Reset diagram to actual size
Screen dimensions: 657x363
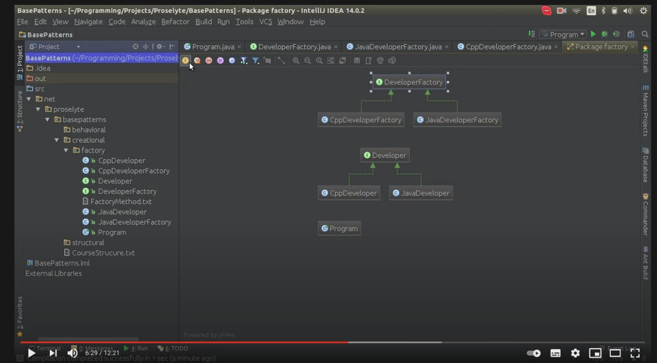pos(319,61)
